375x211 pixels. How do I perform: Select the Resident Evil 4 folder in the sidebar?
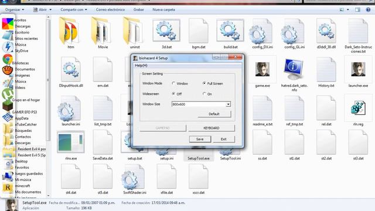(x=32, y=149)
